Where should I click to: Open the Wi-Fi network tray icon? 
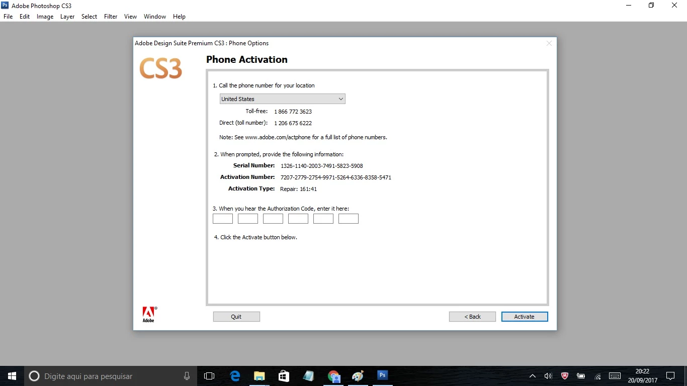[x=597, y=376]
